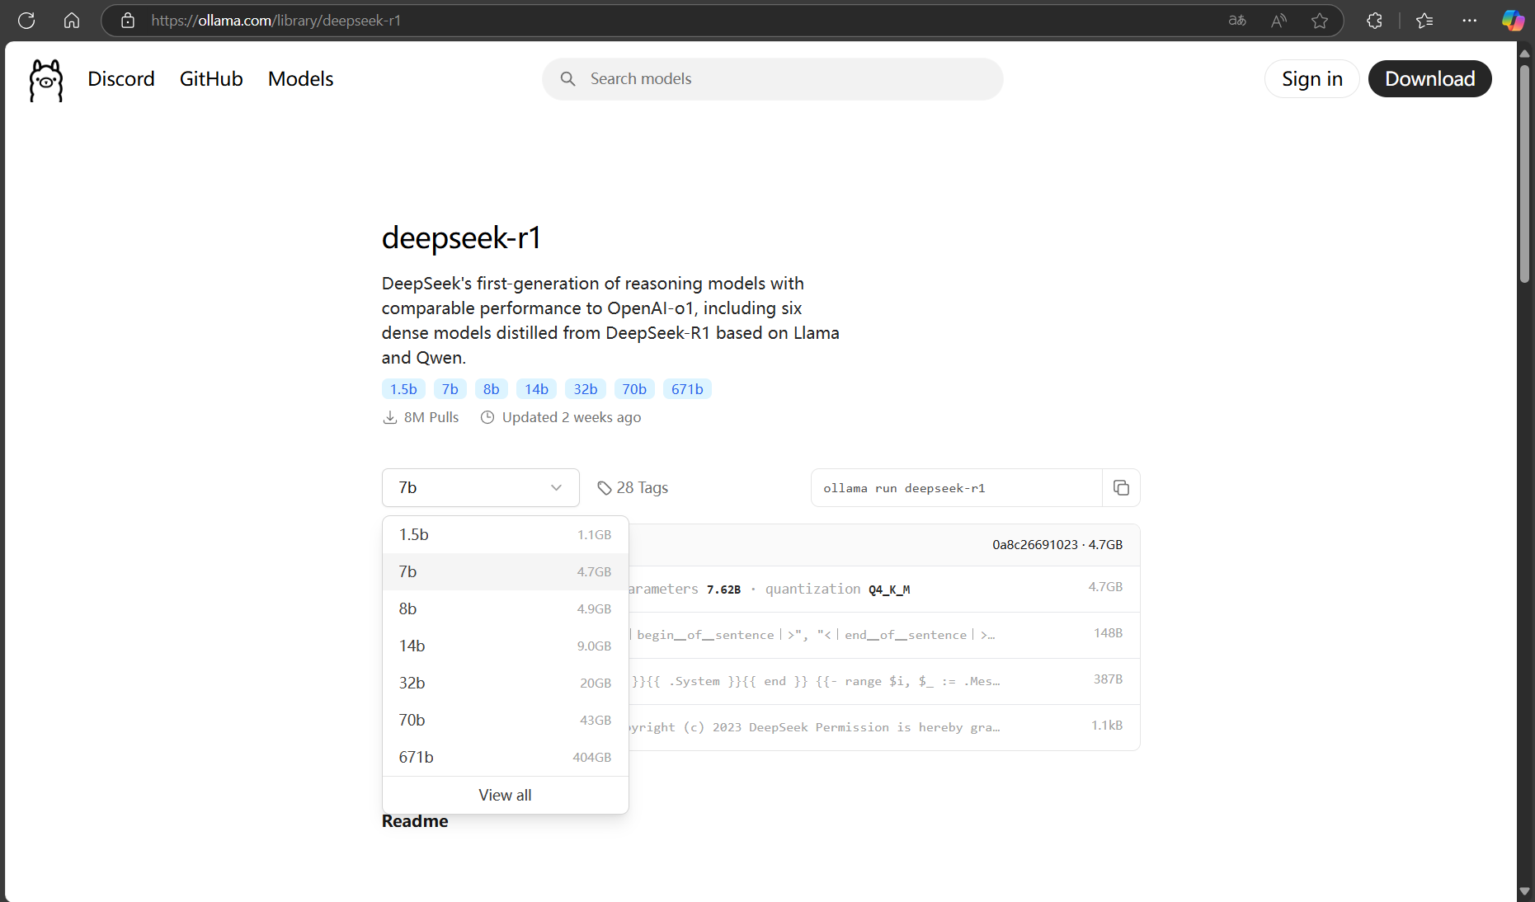View site security lock icon
Viewport: 1535px width, 902px height.
(x=128, y=21)
